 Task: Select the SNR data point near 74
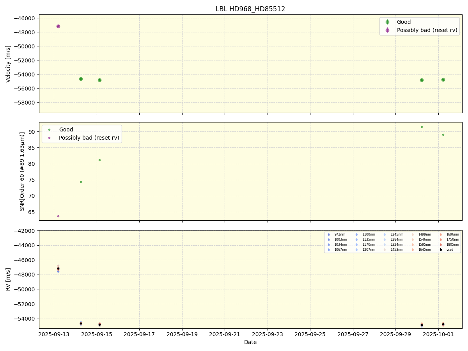pyautogui.click(x=81, y=182)
